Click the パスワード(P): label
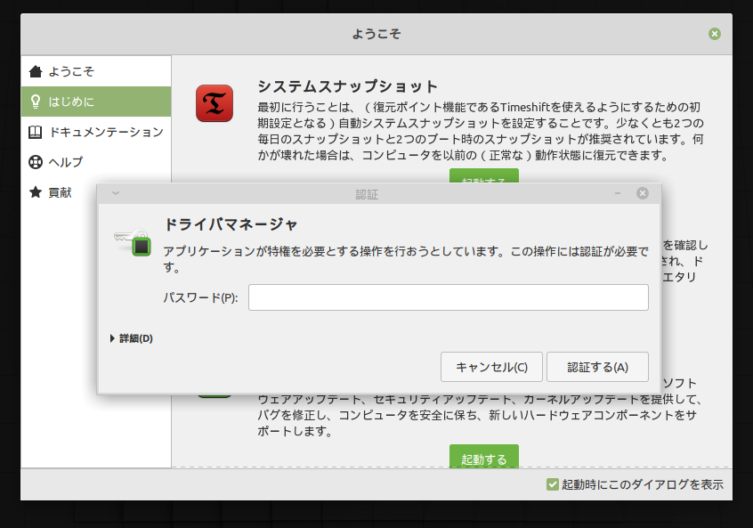Image resolution: width=753 pixels, height=528 pixels. [x=201, y=298]
